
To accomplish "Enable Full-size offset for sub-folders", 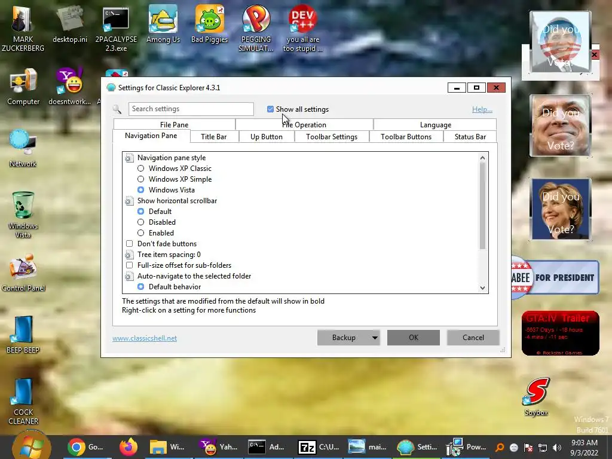I will 130,265.
